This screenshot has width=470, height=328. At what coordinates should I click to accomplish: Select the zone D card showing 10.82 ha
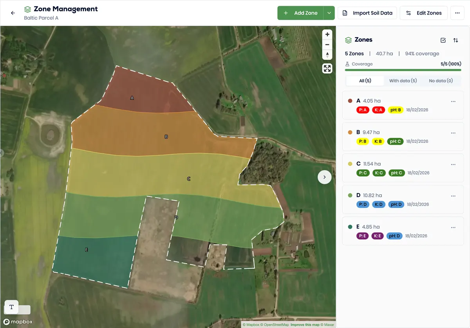[x=403, y=199]
